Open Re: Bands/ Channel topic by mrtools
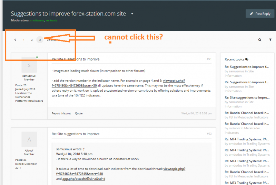Image resolution: width=276 pixels, height=185 pixels. pyautogui.click(x=247, y=124)
